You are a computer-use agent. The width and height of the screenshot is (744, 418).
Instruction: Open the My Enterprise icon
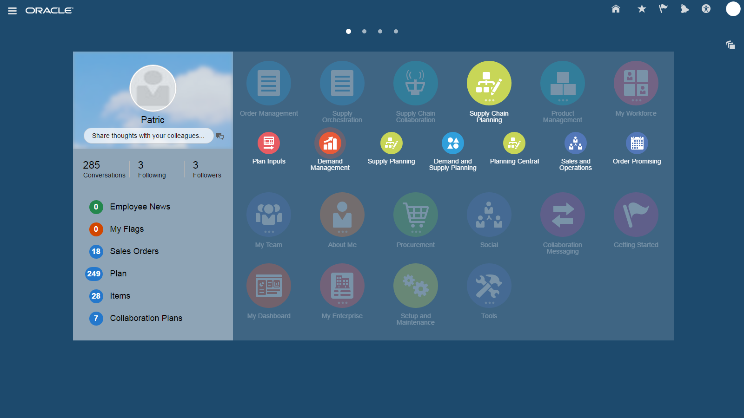[x=342, y=286]
